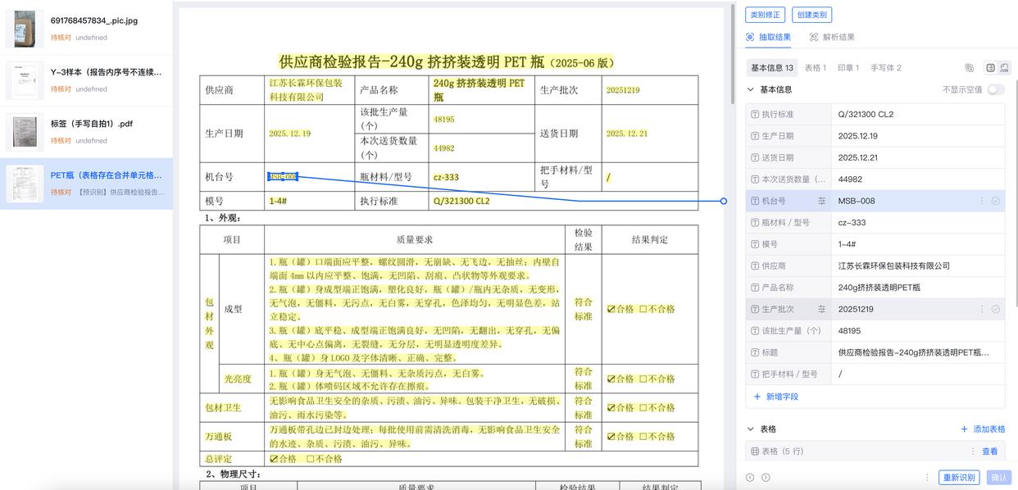Click the 生产日期 value 2025.12.19

coord(918,136)
